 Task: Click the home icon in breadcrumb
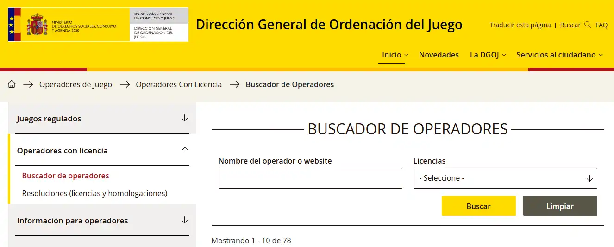tap(12, 84)
